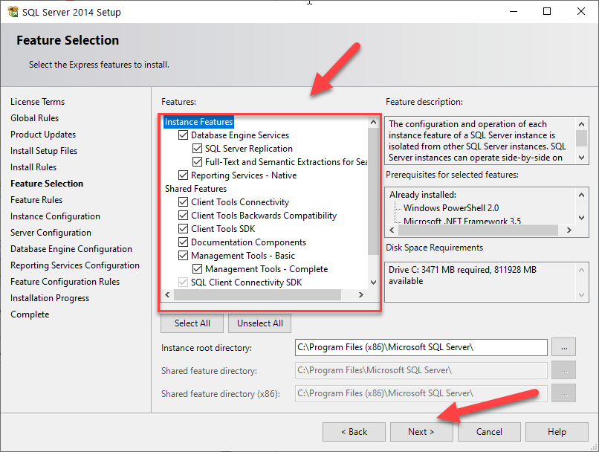Minimize the setup window

514,11
